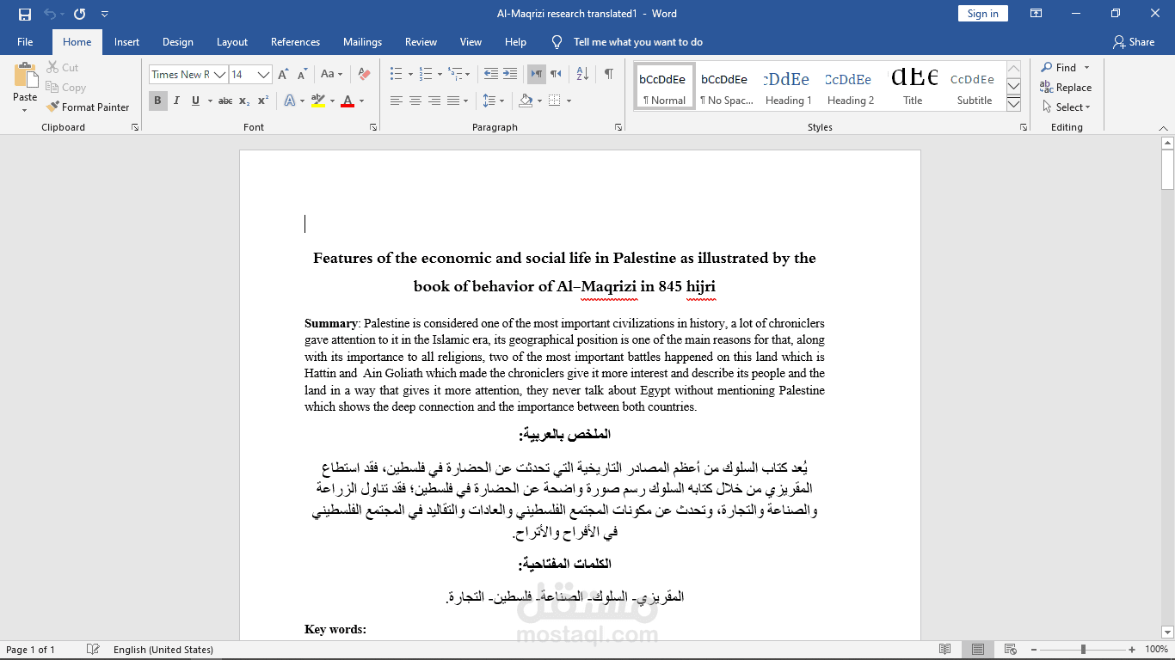Open the Customize Quick Access Toolbar dropdown
Viewport: 1175px width, 660px height.
click(x=105, y=14)
